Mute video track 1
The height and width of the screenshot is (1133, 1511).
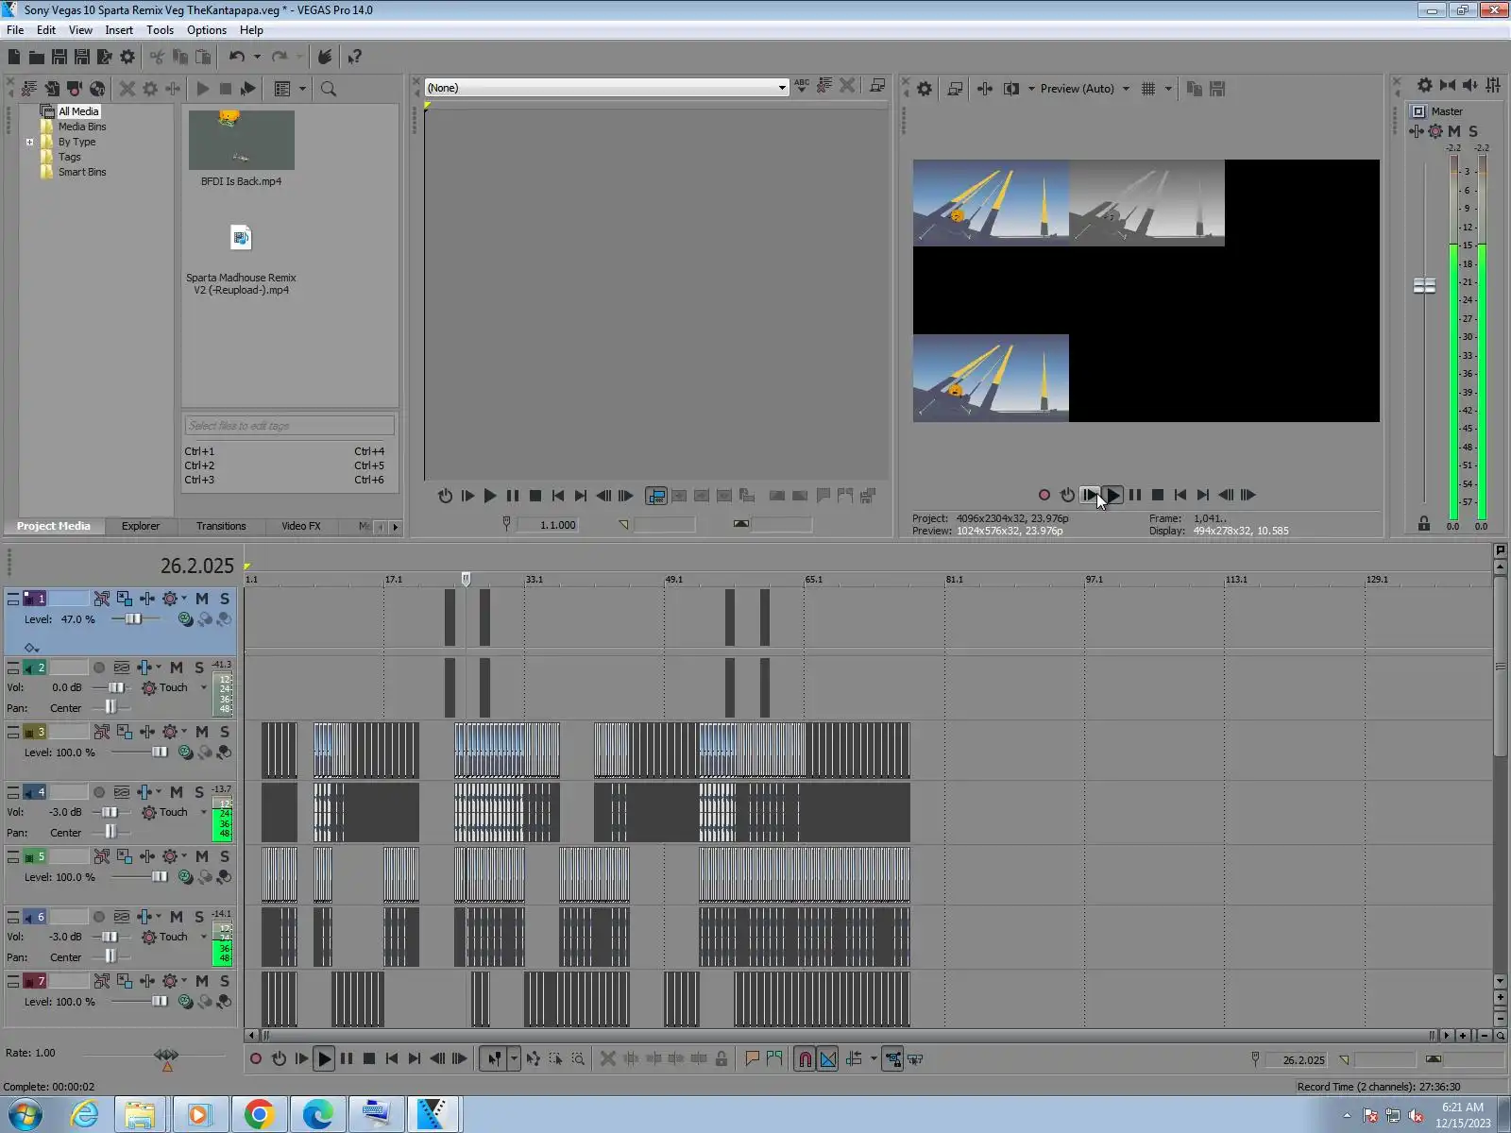(x=202, y=599)
